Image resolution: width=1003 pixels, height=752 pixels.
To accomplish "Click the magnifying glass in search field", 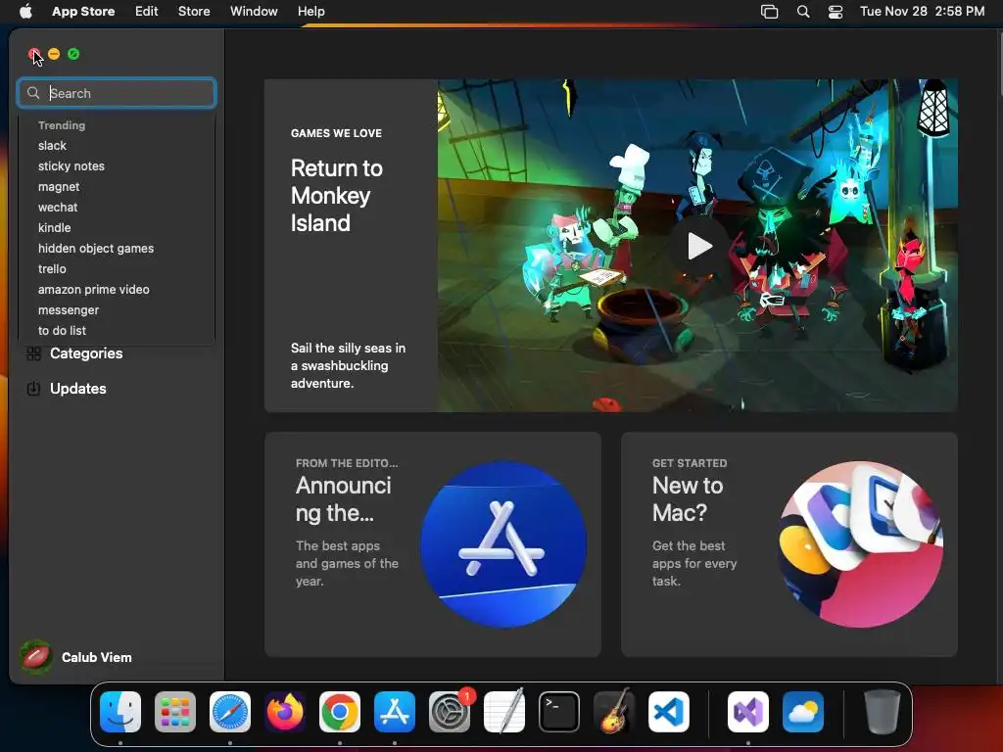I will tap(33, 93).
